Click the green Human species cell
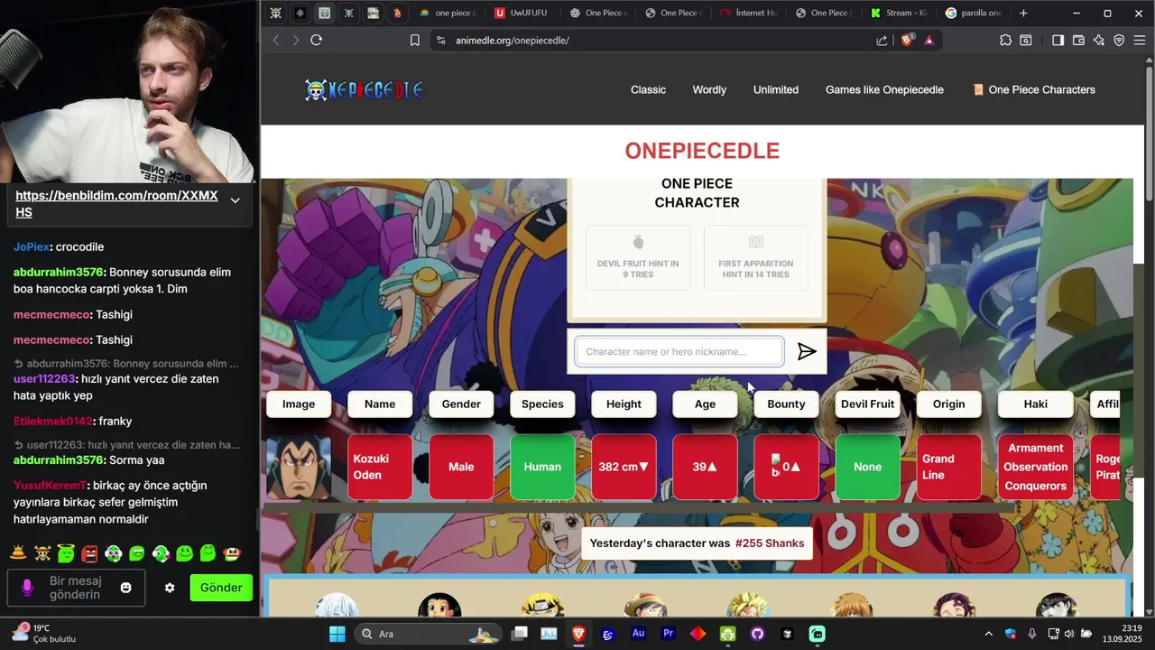 pyautogui.click(x=542, y=467)
